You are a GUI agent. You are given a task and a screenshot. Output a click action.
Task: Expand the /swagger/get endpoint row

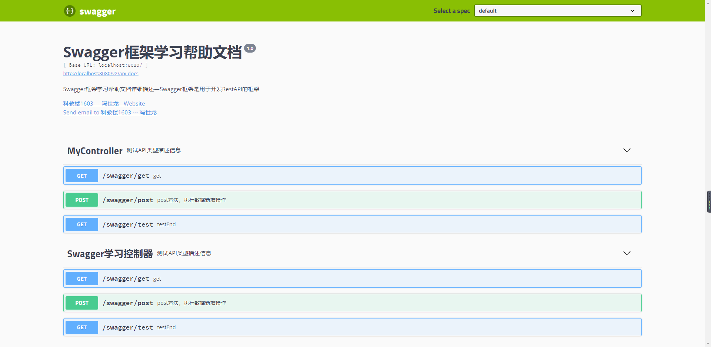pyautogui.click(x=259, y=176)
